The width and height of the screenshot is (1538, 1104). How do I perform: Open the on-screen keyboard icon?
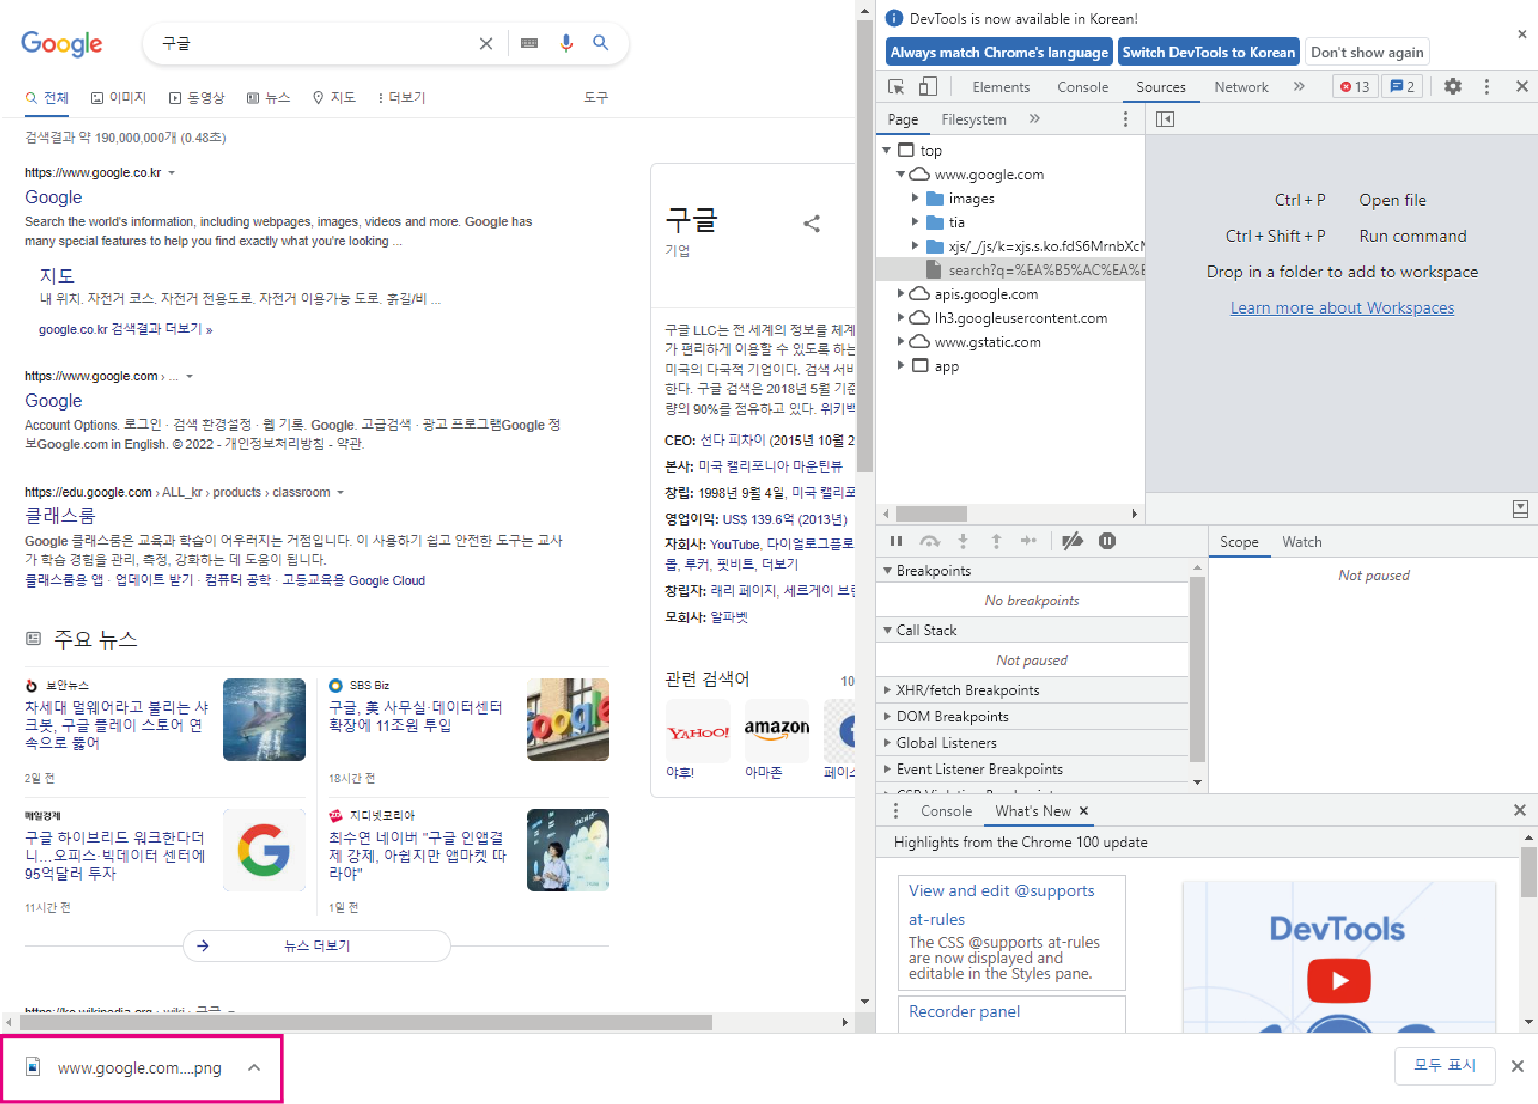529,44
